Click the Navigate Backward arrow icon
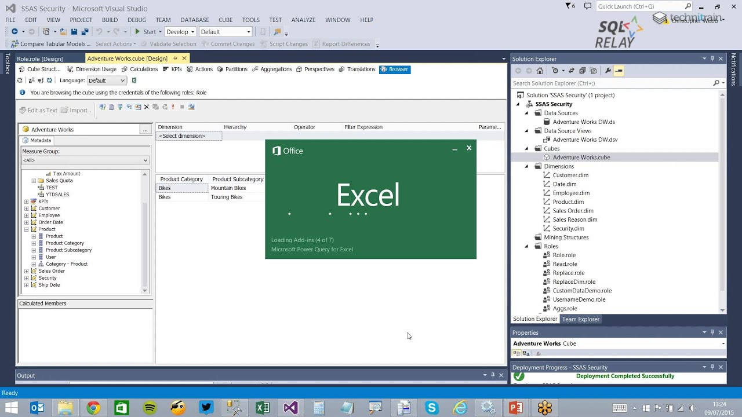This screenshot has height=417, width=742. [x=14, y=32]
